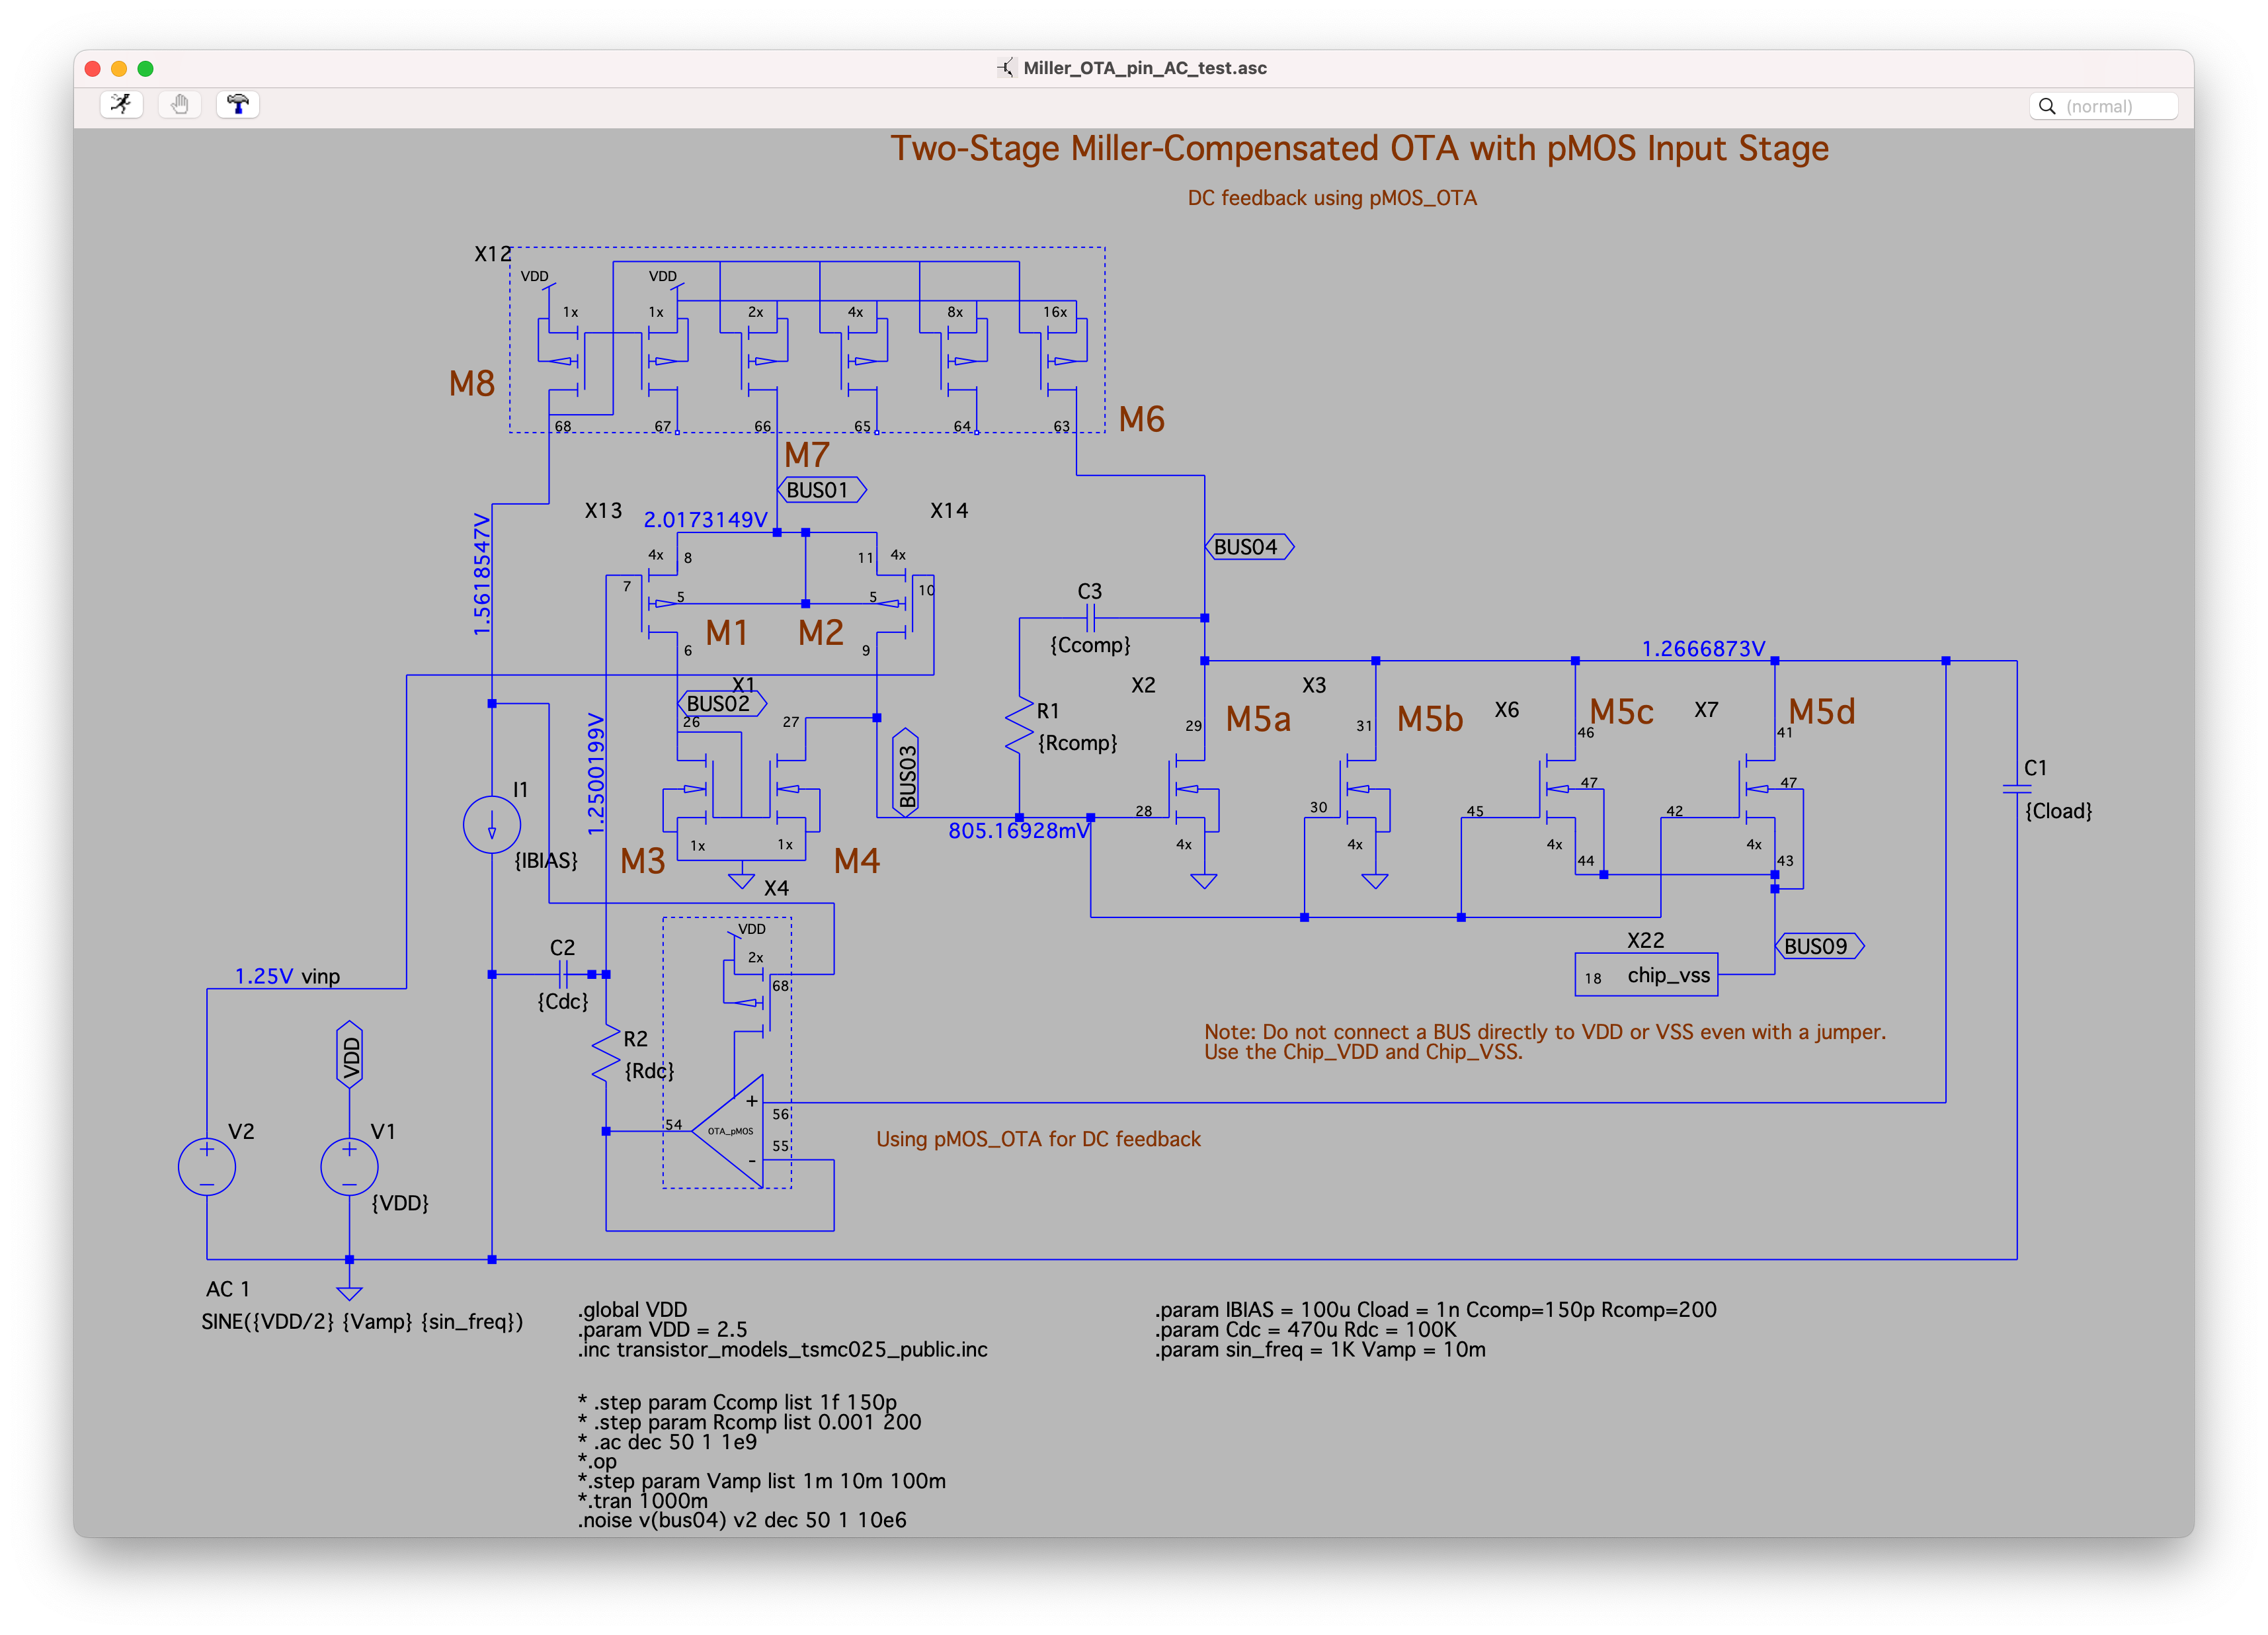The height and width of the screenshot is (1635, 2268).
Task: Click the {Ccomp} value text
Action: click(1090, 645)
